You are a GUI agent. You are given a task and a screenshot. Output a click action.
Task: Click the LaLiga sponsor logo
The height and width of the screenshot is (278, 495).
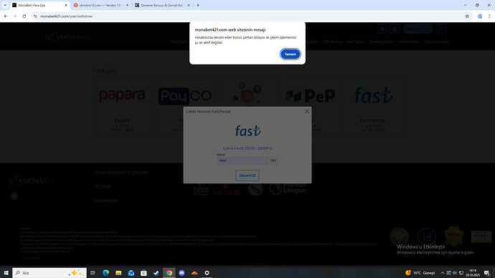coord(227,190)
